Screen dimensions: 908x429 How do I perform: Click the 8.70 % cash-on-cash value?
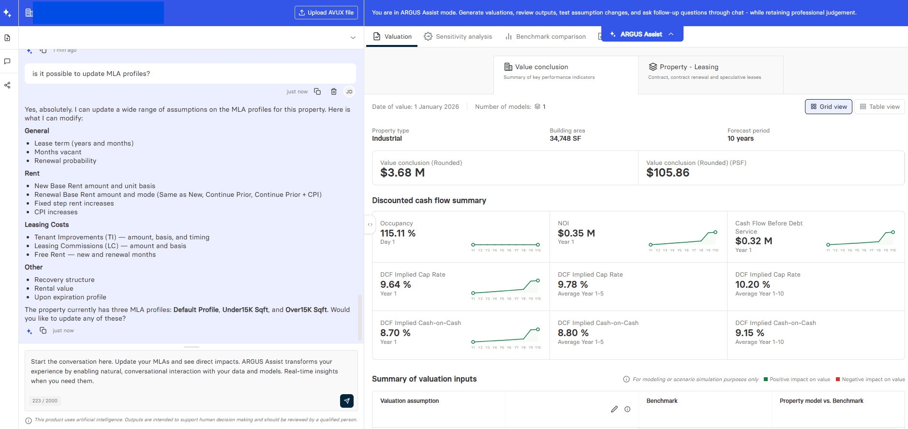click(x=395, y=333)
